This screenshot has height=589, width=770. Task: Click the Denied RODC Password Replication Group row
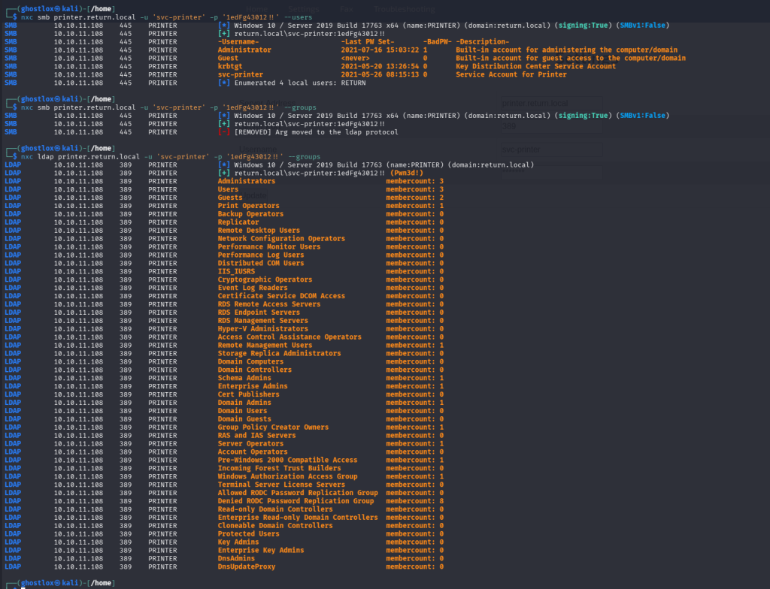(296, 501)
